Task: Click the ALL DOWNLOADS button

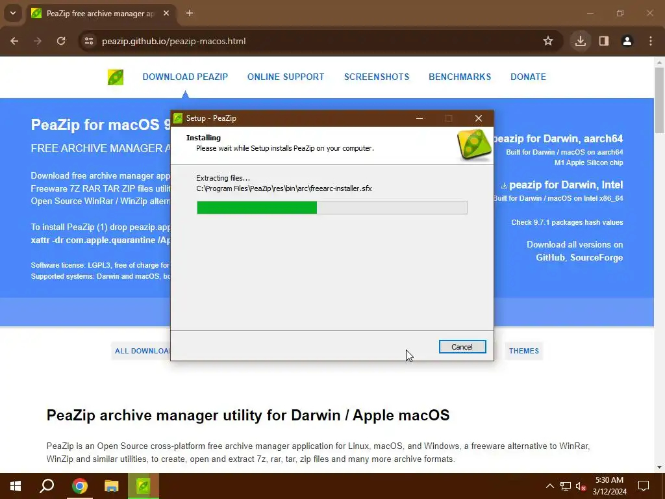Action: pos(142,351)
